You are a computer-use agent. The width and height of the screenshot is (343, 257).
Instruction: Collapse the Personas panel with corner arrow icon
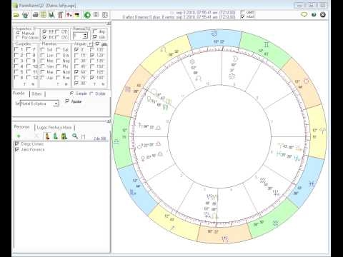pyautogui.click(x=109, y=121)
